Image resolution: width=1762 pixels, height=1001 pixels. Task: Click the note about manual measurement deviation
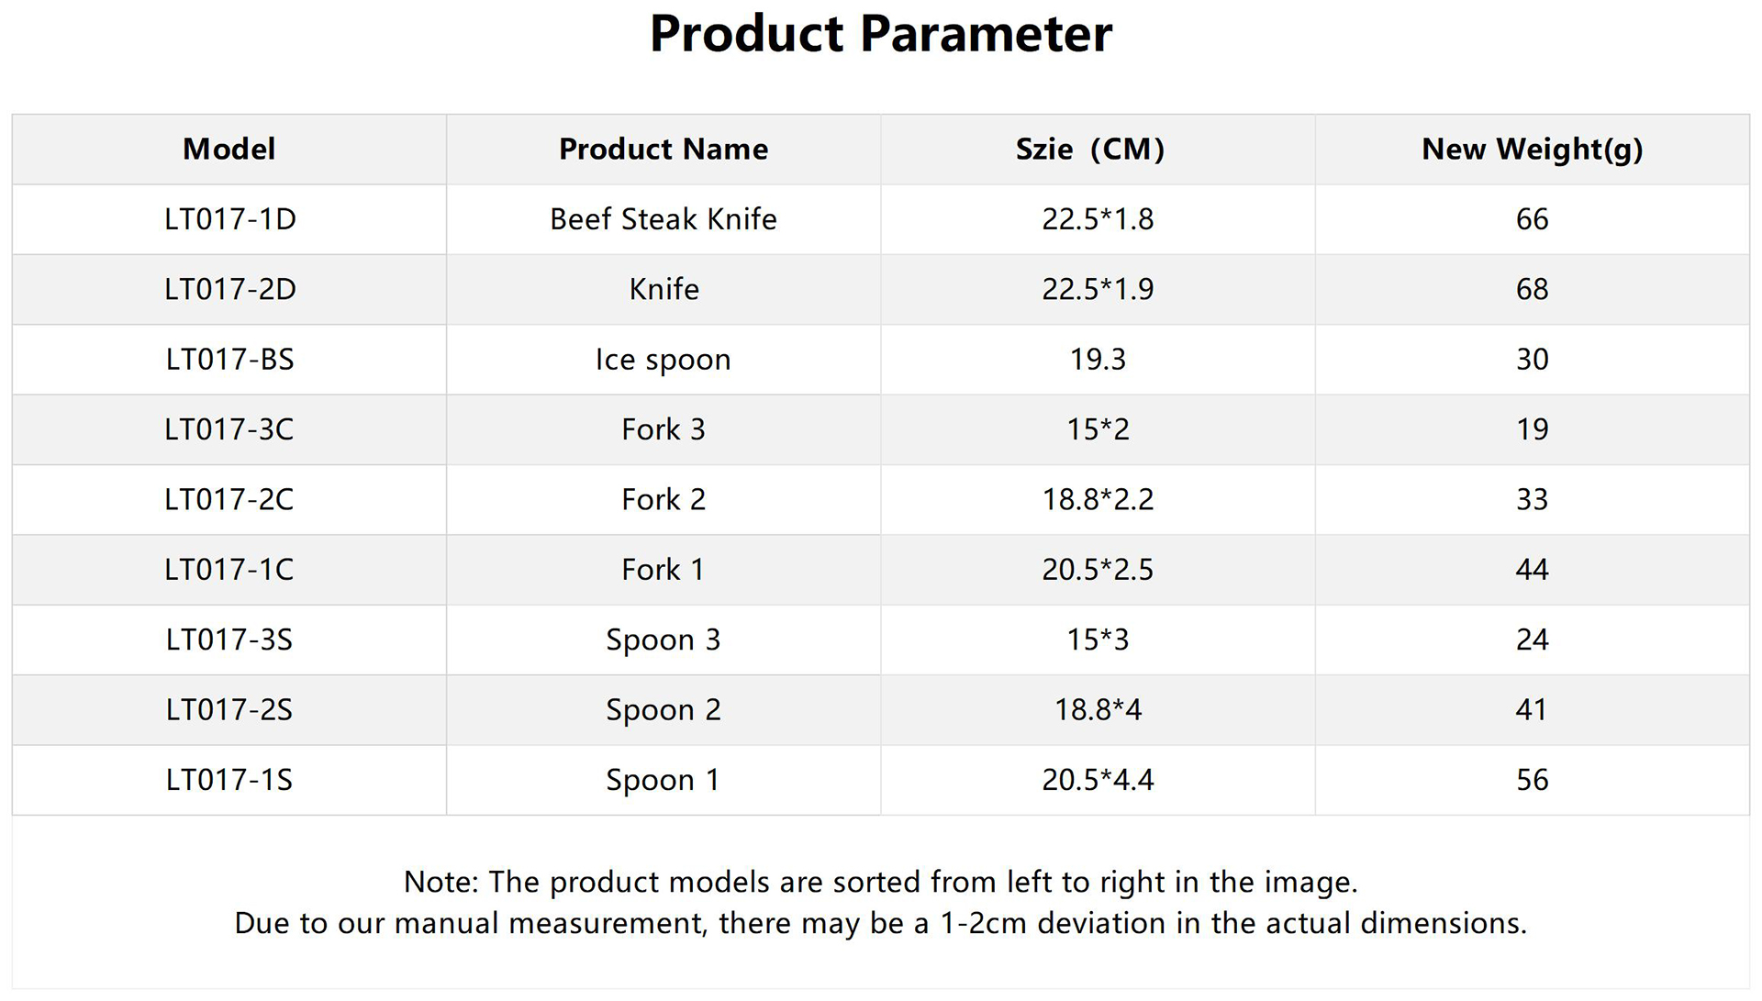(x=881, y=923)
